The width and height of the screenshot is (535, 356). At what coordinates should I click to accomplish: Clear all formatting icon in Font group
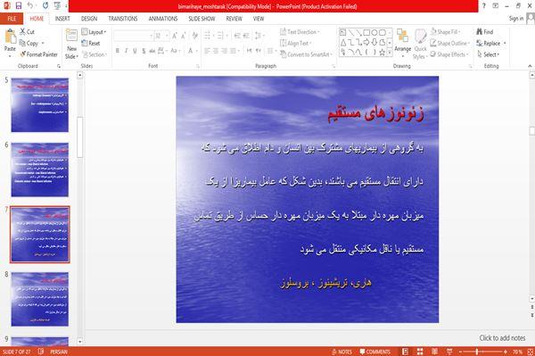[x=194, y=36]
